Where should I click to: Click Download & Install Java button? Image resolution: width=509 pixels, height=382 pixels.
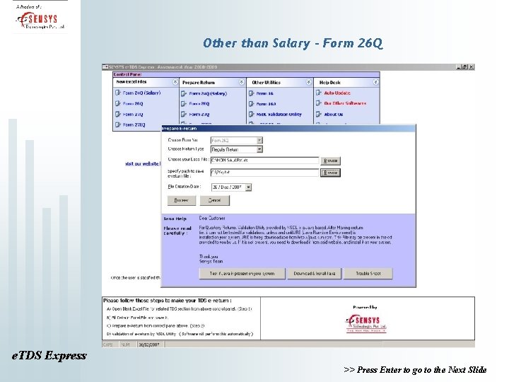(314, 274)
